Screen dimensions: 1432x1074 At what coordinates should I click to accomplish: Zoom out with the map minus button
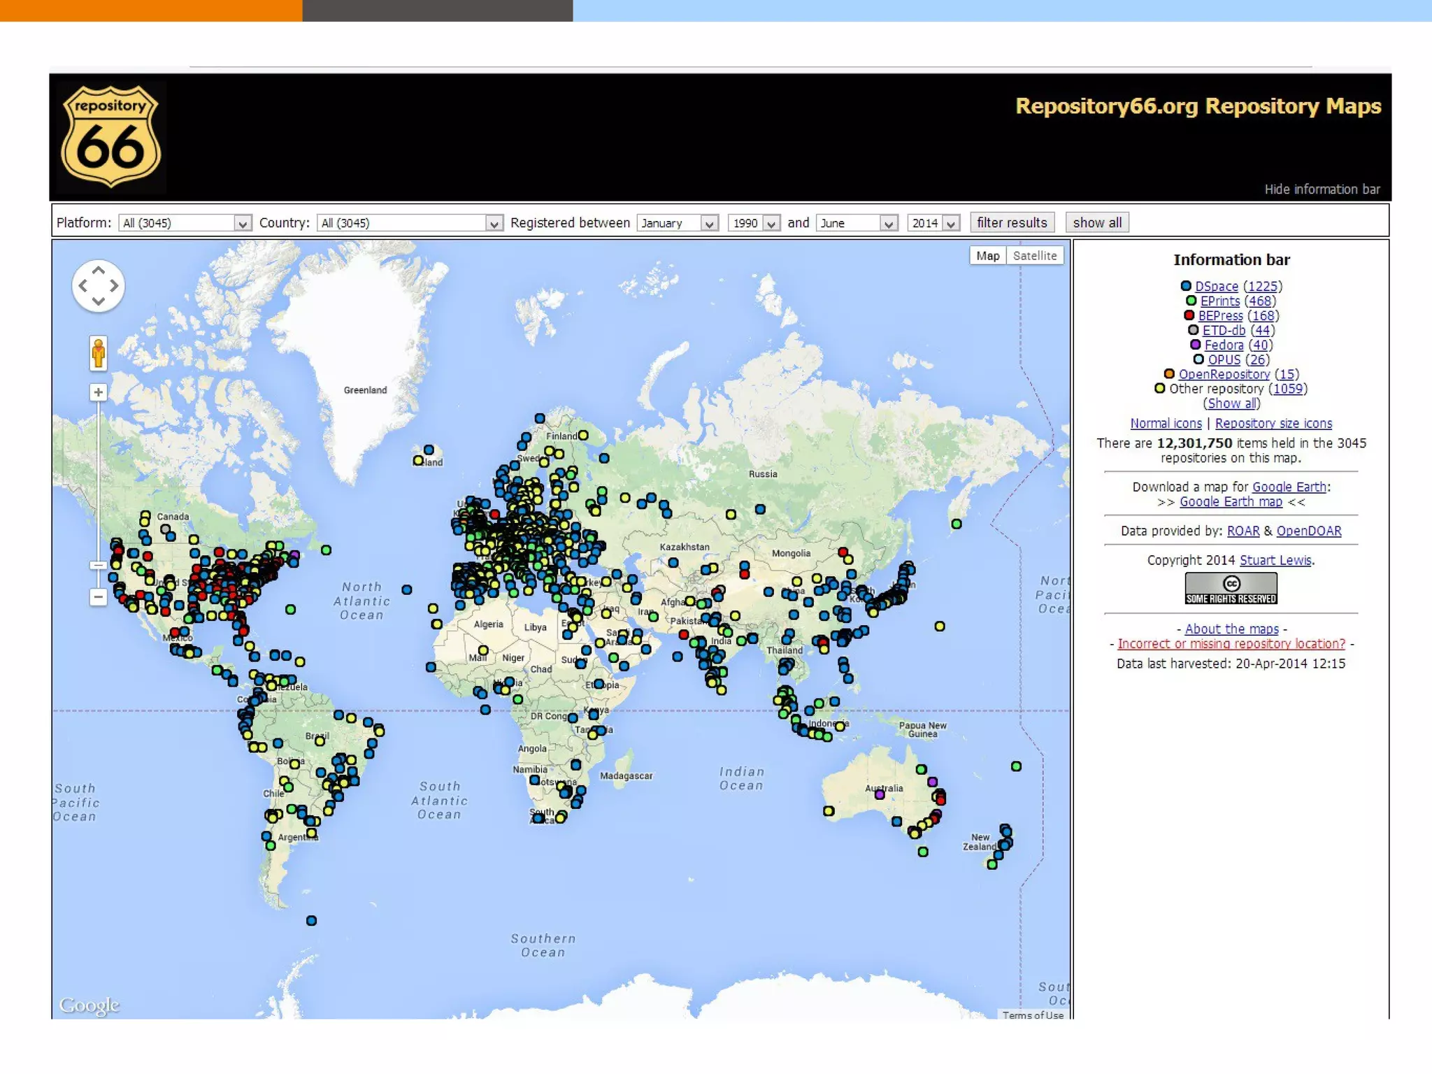99,597
